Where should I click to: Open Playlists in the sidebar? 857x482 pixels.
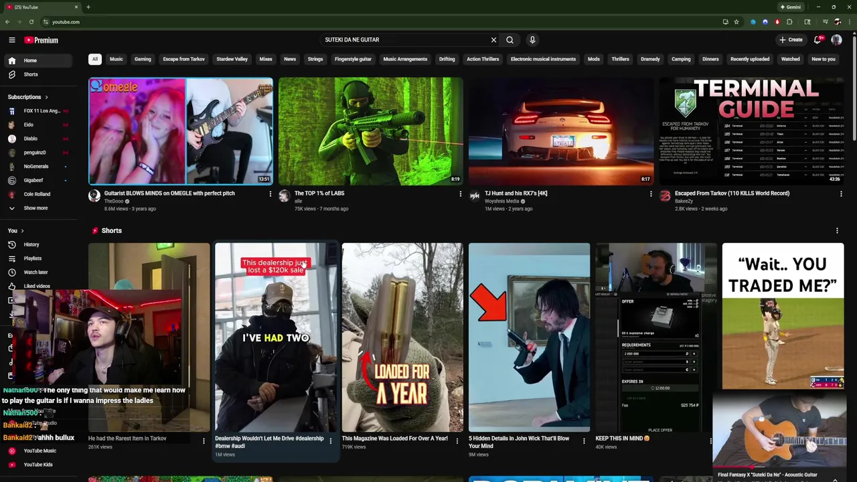(x=39, y=258)
